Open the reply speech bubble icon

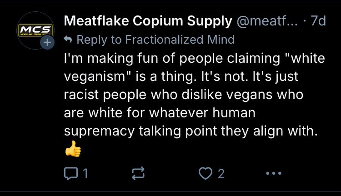pos(71,173)
